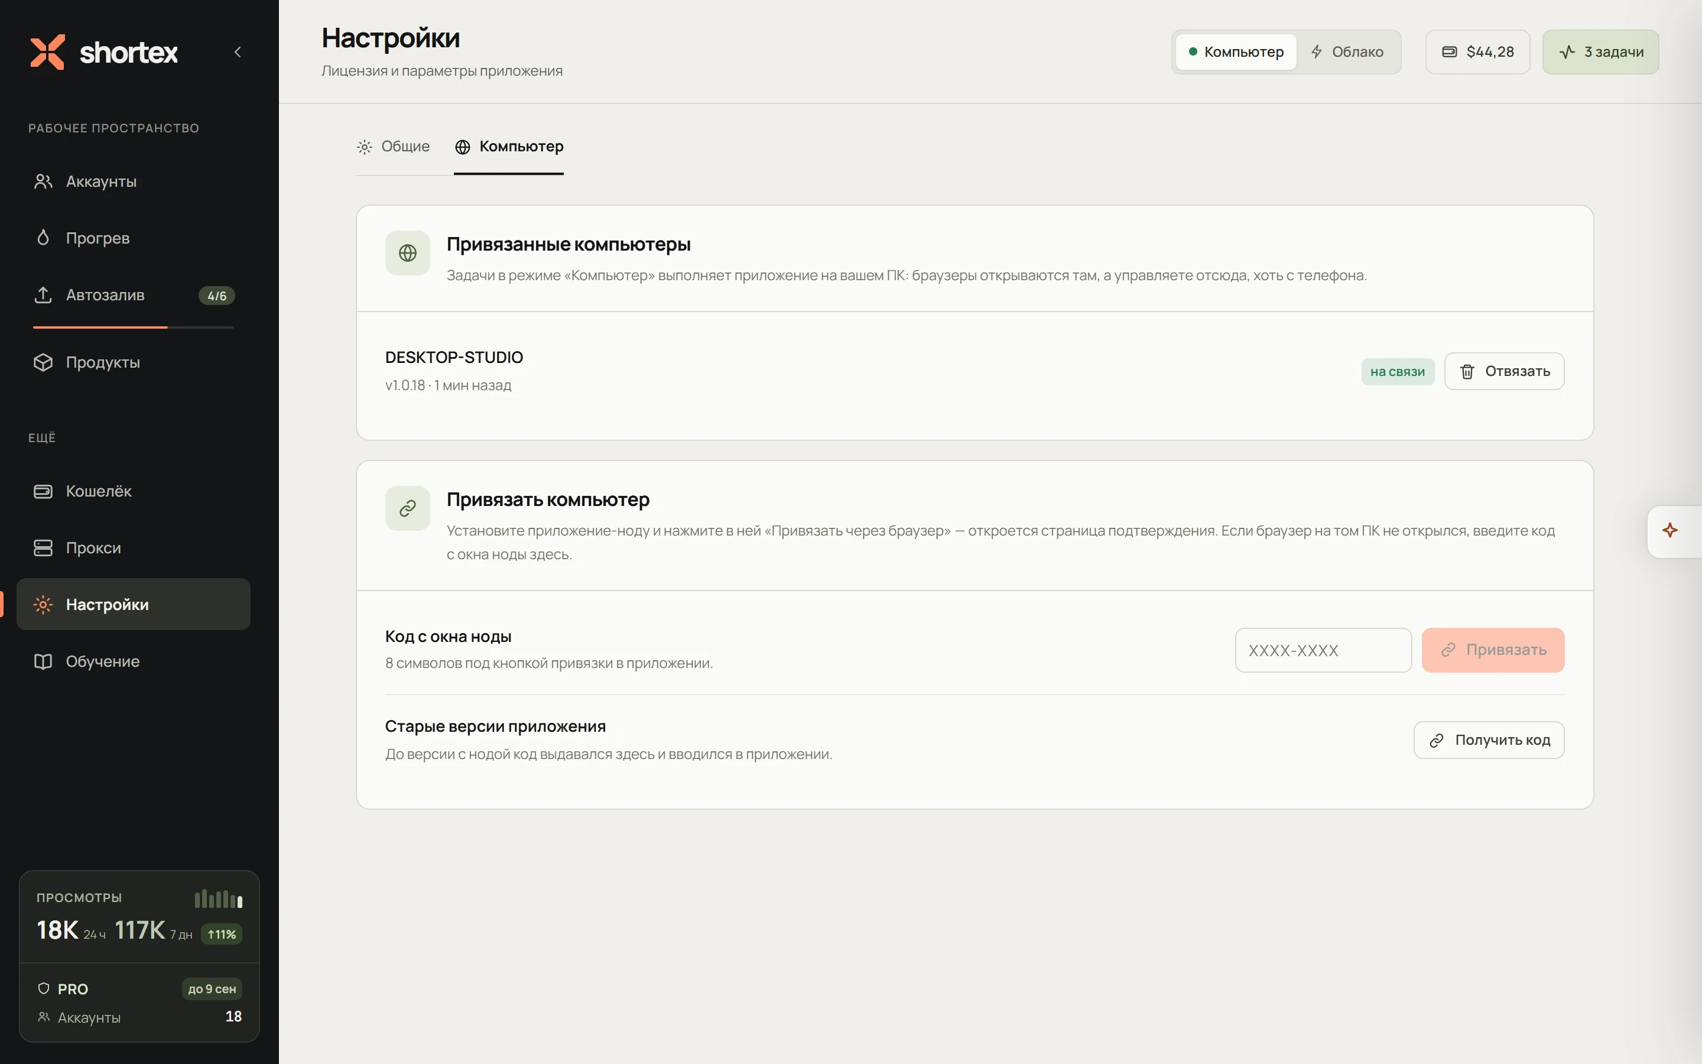Click the 117K weekly views value
The width and height of the screenshot is (1702, 1064).
(x=140, y=930)
